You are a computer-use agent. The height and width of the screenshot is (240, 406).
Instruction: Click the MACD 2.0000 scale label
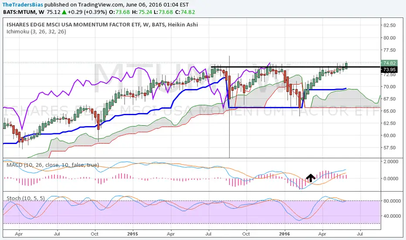point(391,161)
